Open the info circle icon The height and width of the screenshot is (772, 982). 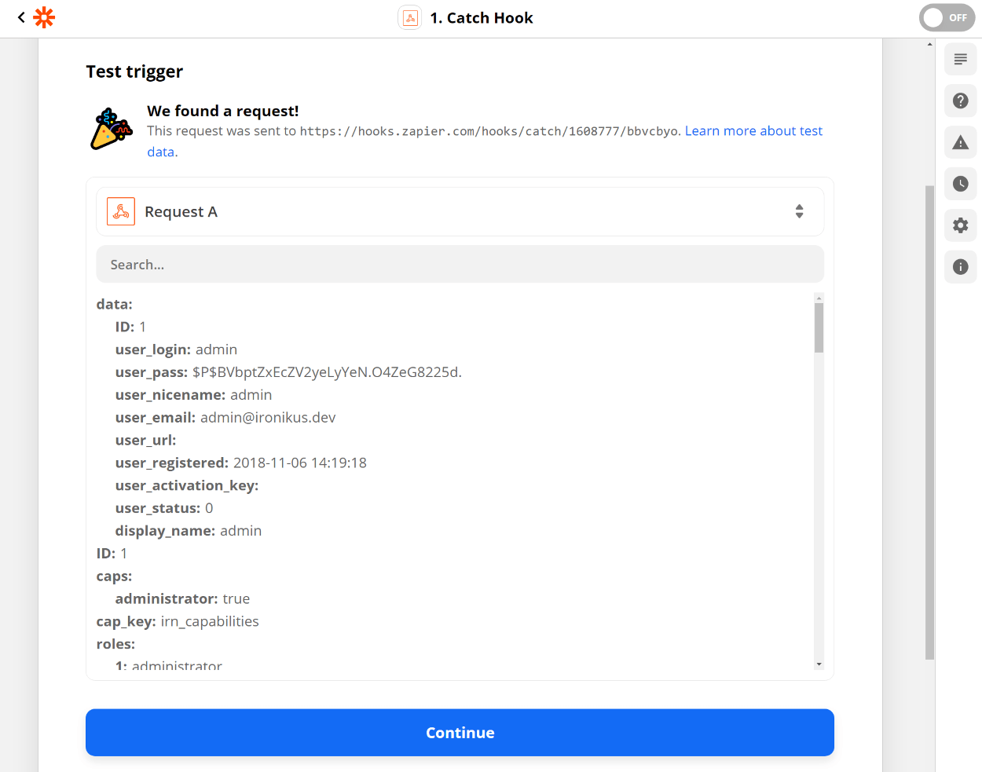[960, 267]
